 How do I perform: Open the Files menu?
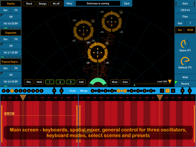(185, 16)
